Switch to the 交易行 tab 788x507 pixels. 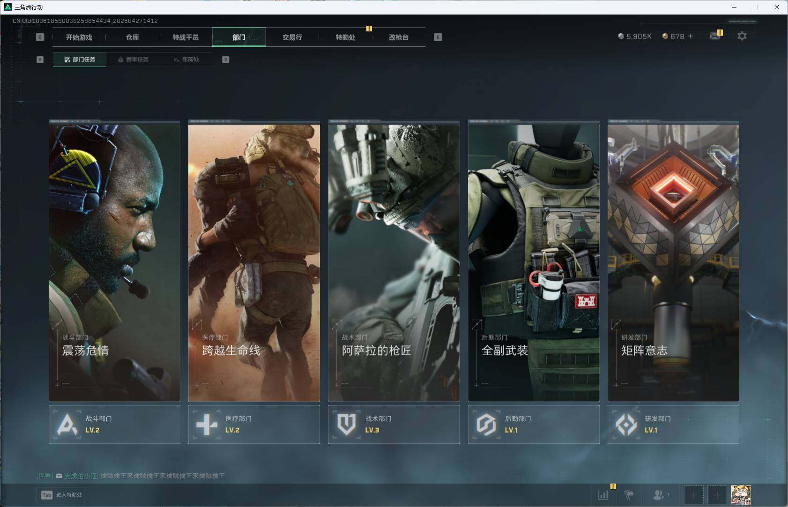tap(292, 37)
